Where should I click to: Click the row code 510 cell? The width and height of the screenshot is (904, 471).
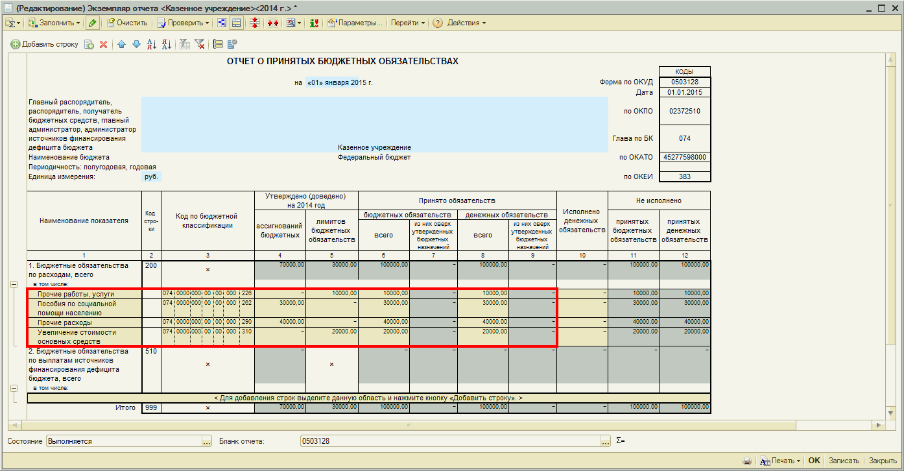[151, 365]
